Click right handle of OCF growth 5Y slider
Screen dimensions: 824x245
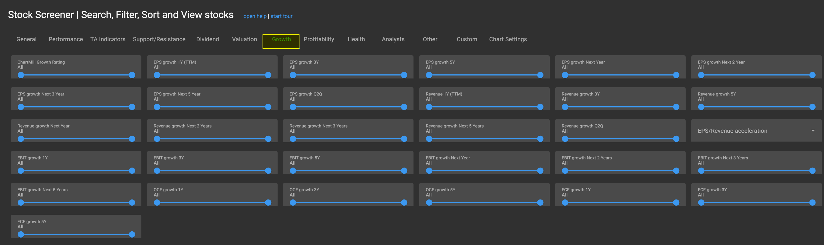pos(540,203)
